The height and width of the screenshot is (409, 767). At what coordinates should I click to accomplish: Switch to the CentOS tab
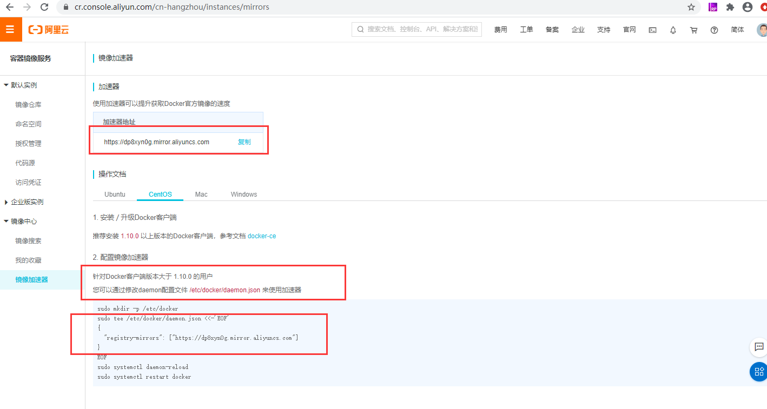point(160,194)
